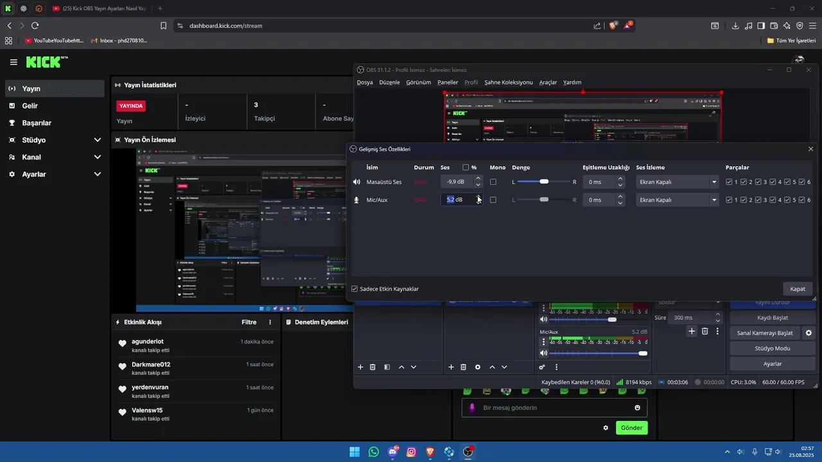
Task: Open WhatsApp from the taskbar
Action: pyautogui.click(x=374, y=452)
